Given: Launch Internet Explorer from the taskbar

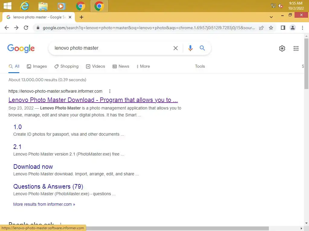Looking at the screenshot, I should pyautogui.click(x=24, y=6).
